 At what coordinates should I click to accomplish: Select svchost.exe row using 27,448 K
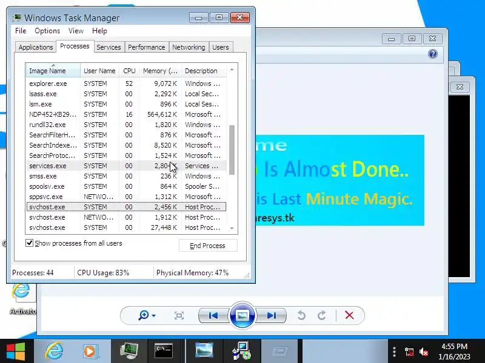click(x=126, y=227)
